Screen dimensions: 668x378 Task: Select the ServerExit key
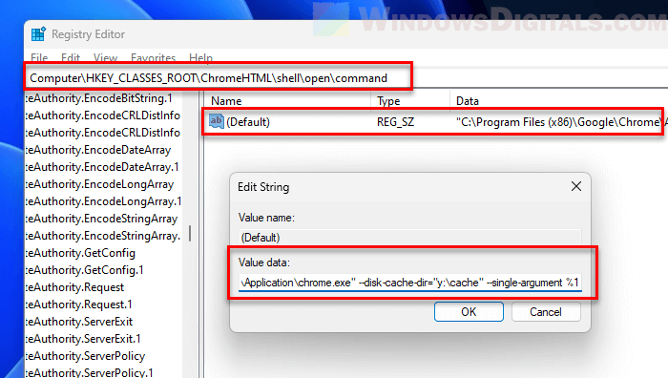[x=79, y=322]
